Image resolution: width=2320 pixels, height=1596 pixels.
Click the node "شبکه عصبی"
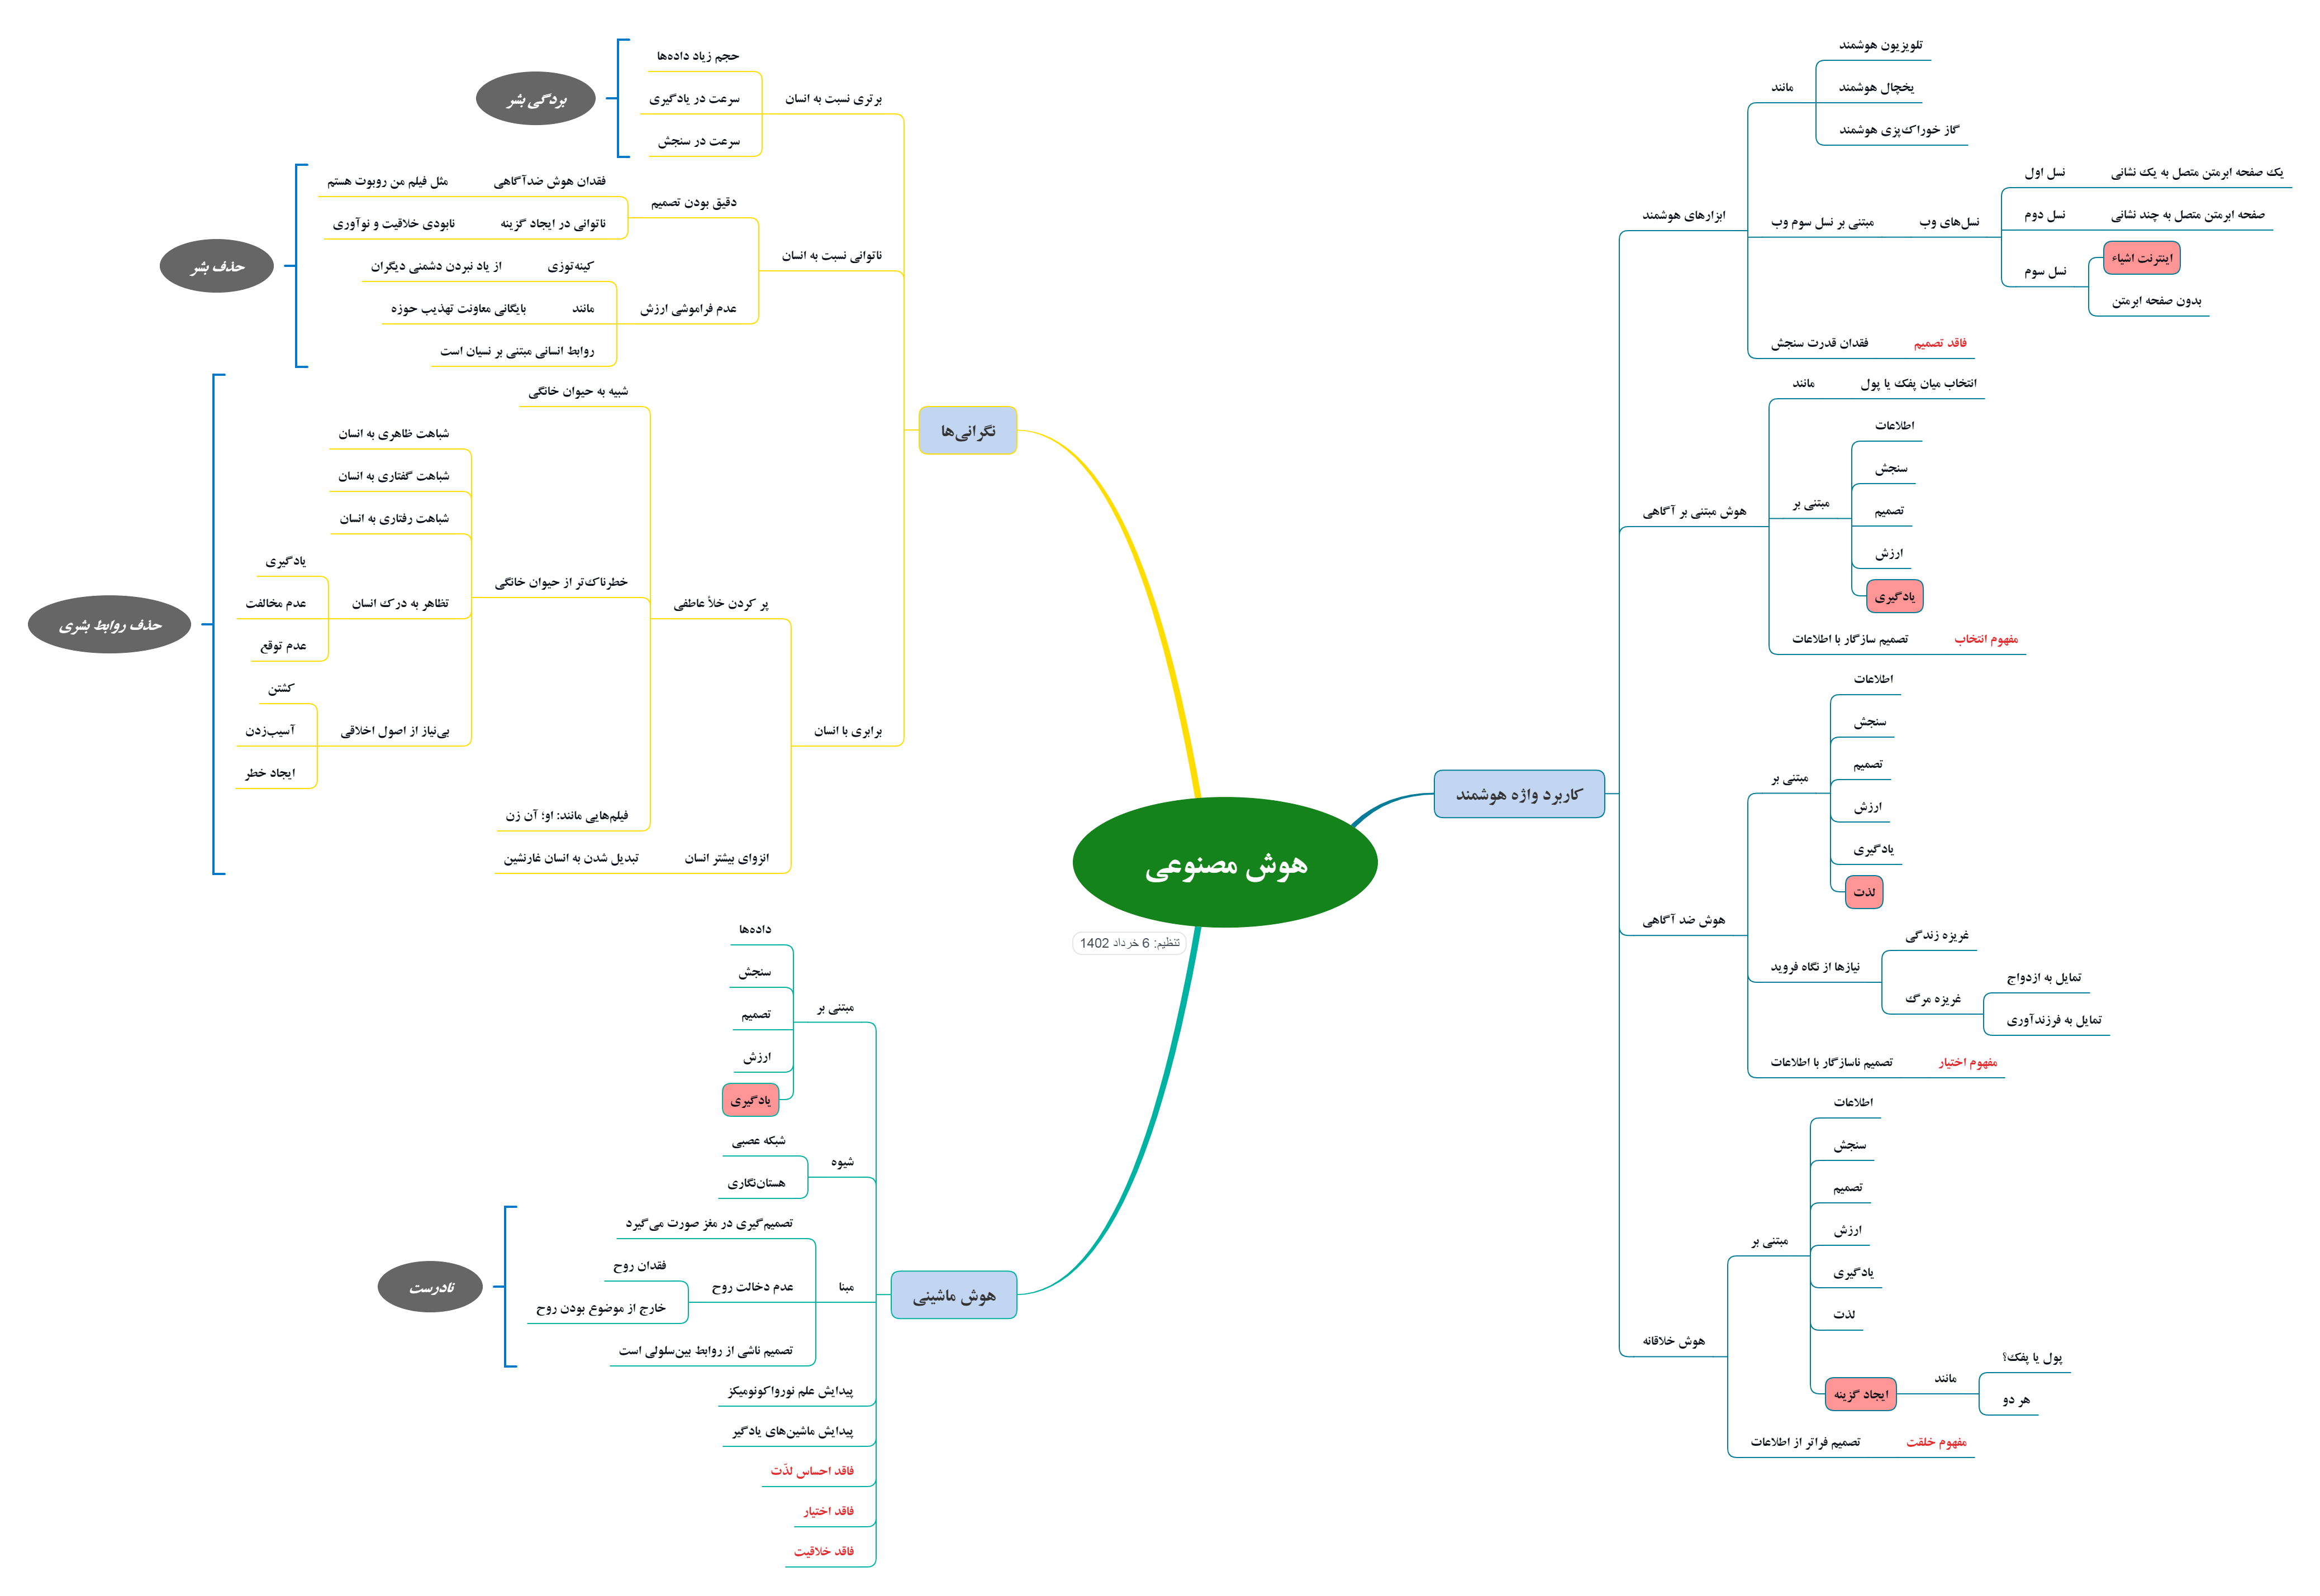tap(758, 1141)
